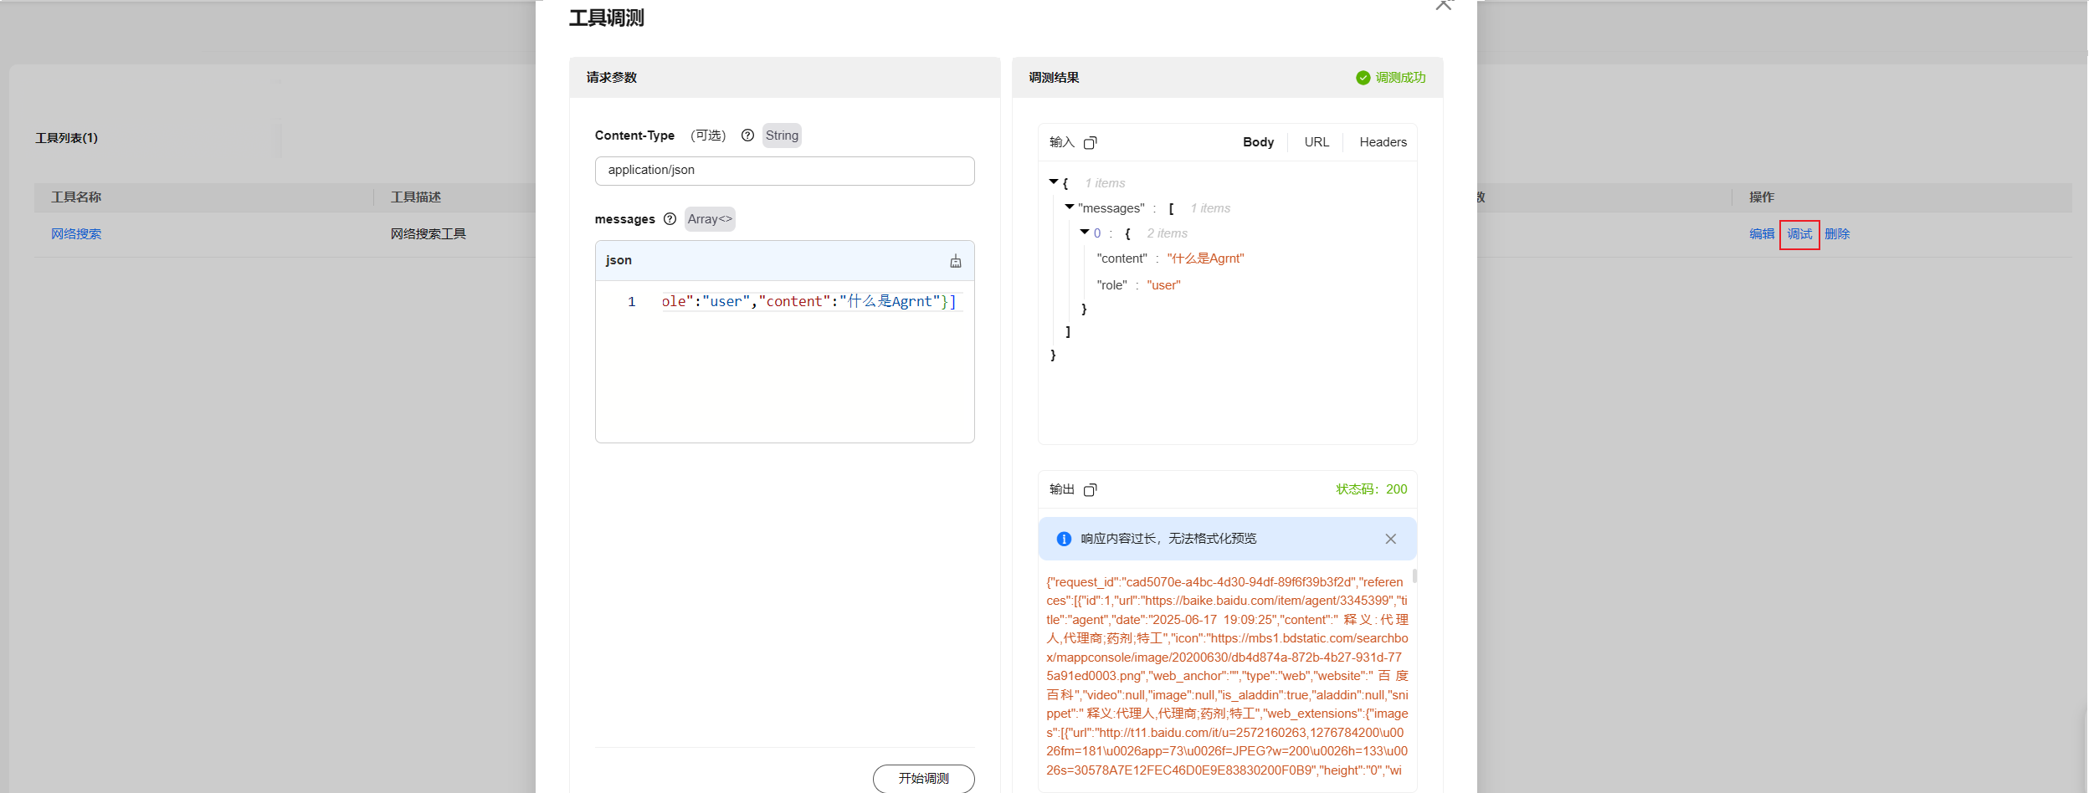
Task: Click the 操作 column header
Action: [x=1761, y=197]
